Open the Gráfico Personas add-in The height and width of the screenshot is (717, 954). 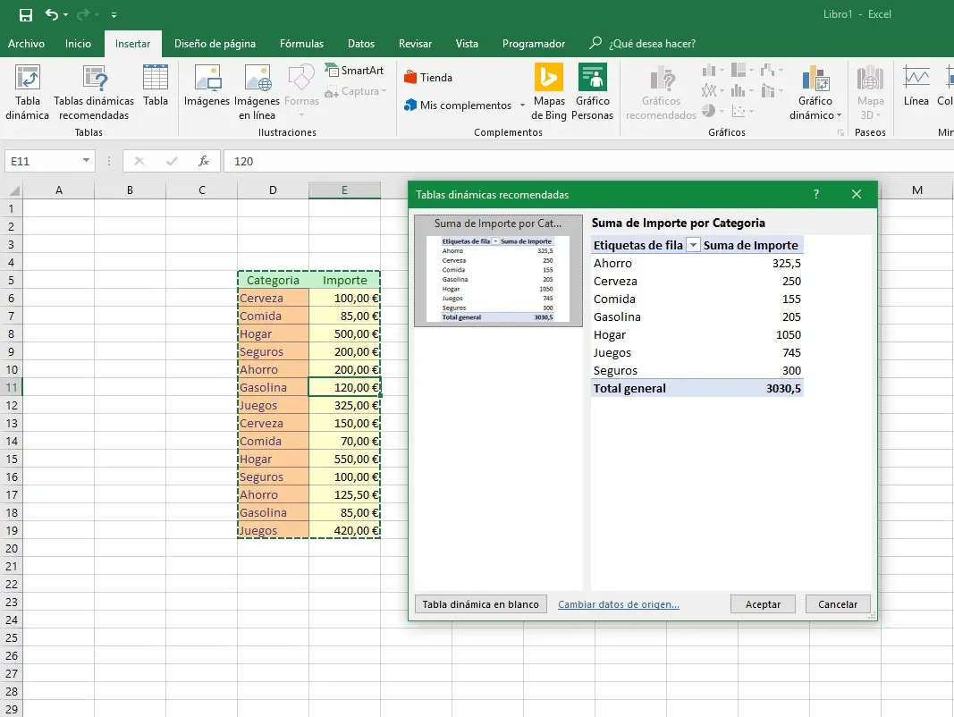coord(593,92)
